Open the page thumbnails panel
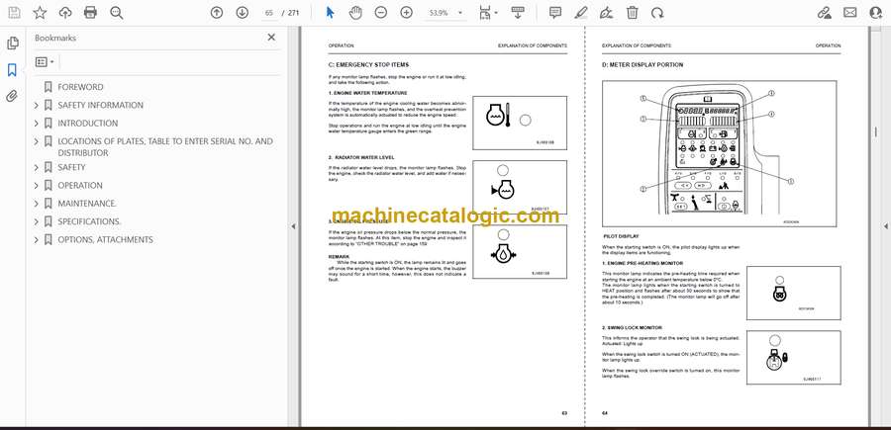The height and width of the screenshot is (430, 891). tap(13, 43)
